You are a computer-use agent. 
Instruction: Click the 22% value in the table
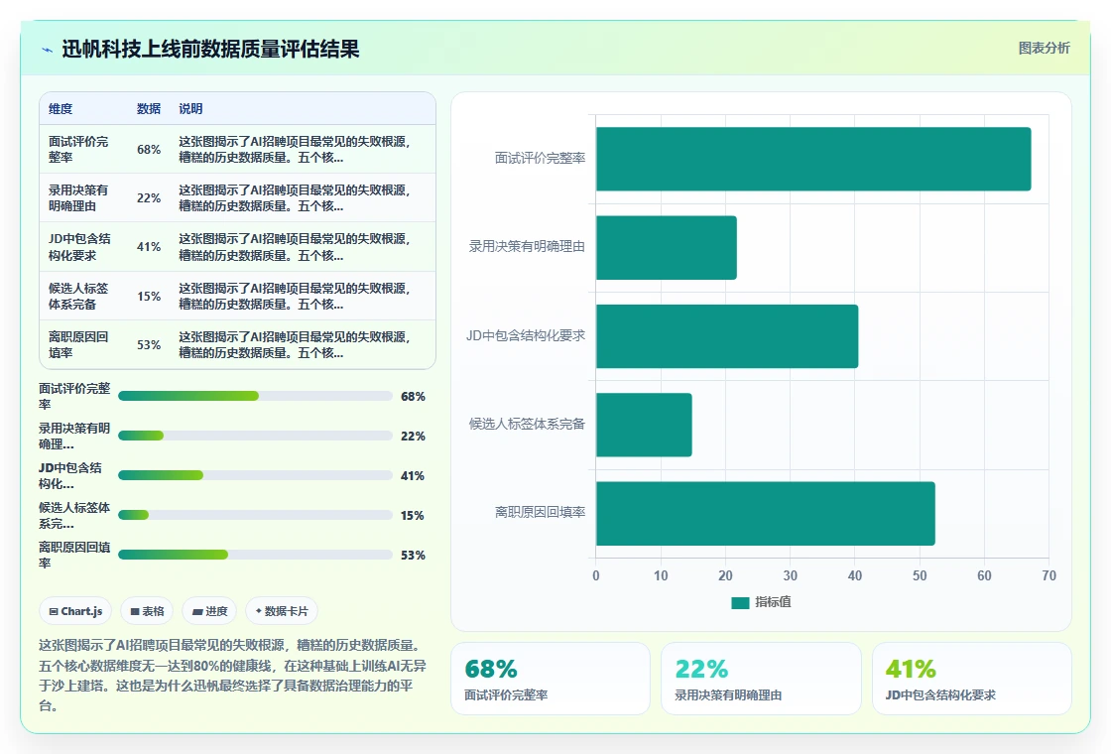coord(149,197)
